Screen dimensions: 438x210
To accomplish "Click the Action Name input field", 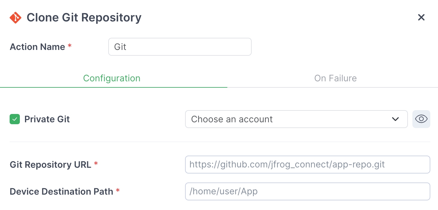I will click(x=180, y=47).
